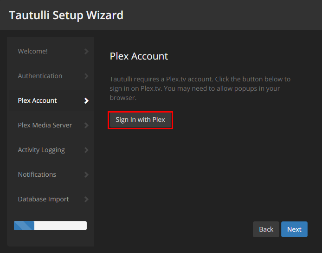The width and height of the screenshot is (322, 253).
Task: Click the chevron icon beside Welcome!
Action: coord(86,51)
